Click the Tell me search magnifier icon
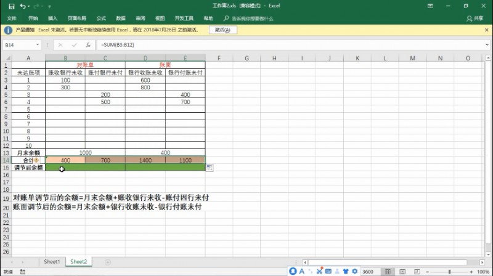Viewport: 493px width, 276px height. (226, 18)
